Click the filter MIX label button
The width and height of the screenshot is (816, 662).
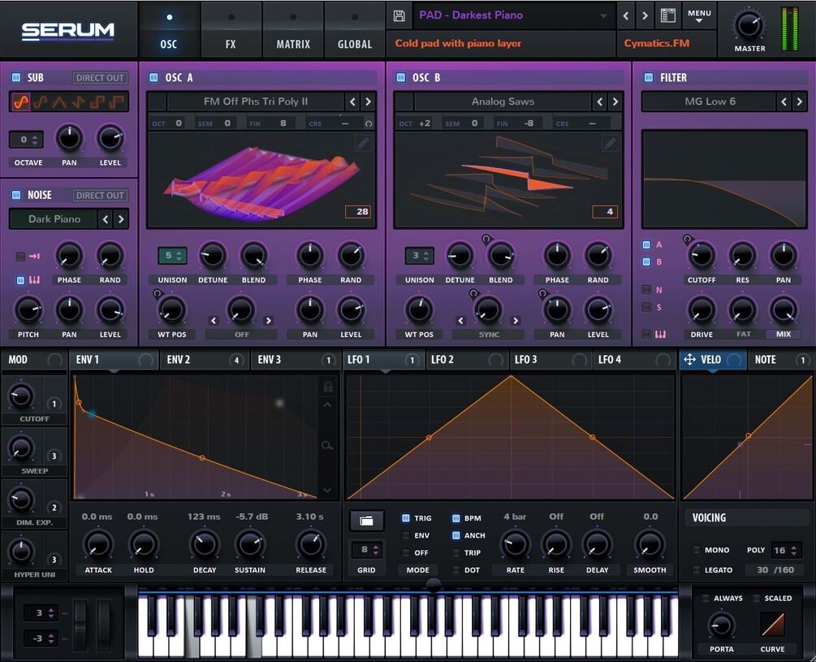click(x=784, y=334)
